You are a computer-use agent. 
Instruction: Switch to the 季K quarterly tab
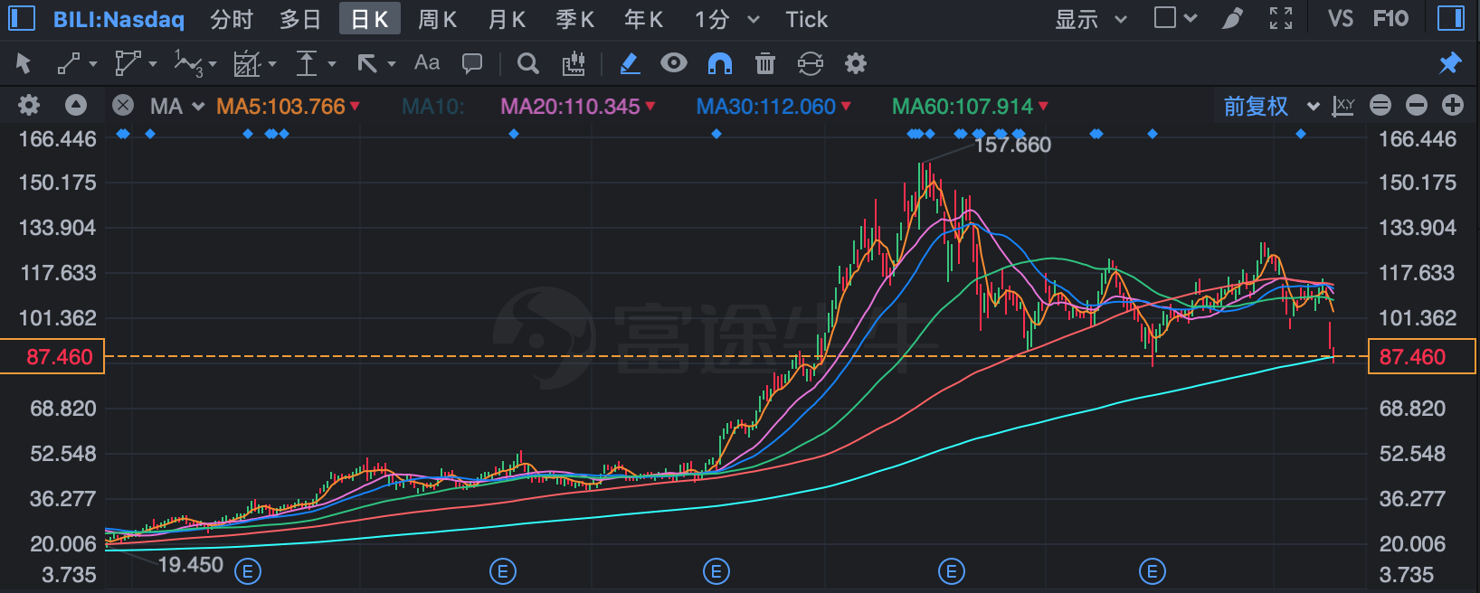pos(575,19)
